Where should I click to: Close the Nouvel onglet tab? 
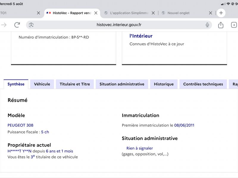pyautogui.click(x=210, y=13)
